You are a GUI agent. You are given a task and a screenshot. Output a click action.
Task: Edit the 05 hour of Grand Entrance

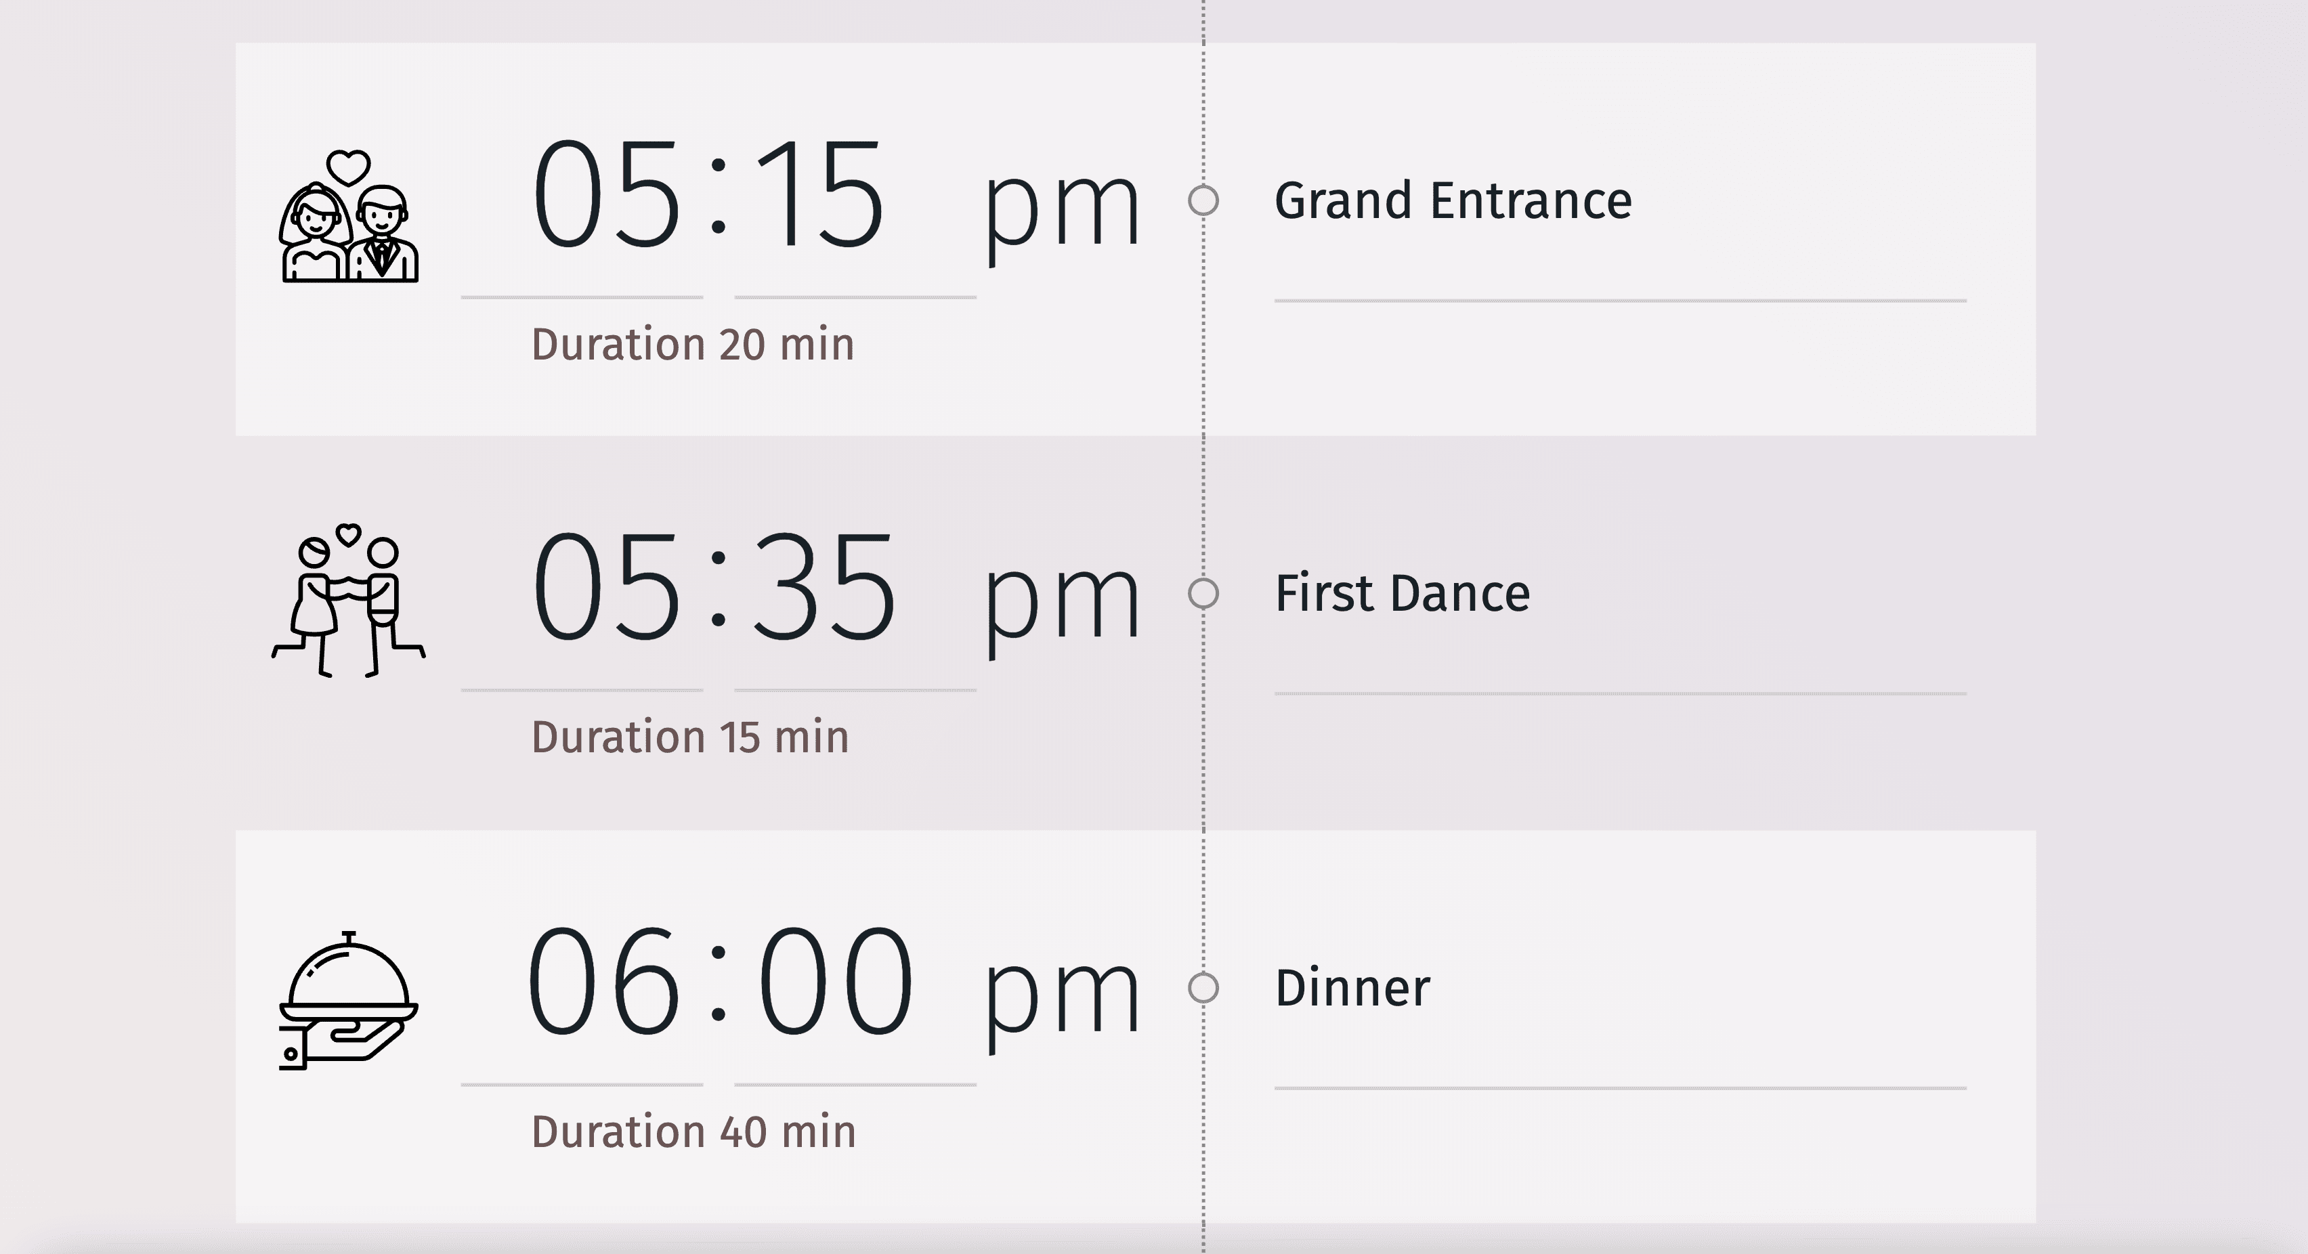coord(607,195)
